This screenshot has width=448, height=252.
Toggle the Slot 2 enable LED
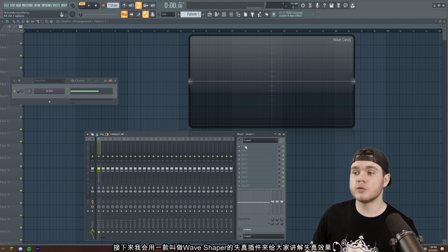pos(283,151)
